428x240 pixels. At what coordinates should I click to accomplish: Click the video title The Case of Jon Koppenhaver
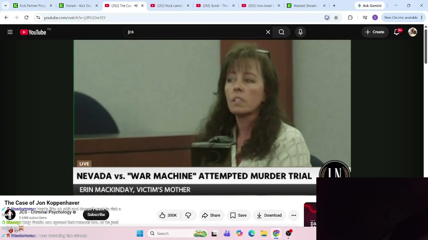tap(42, 203)
